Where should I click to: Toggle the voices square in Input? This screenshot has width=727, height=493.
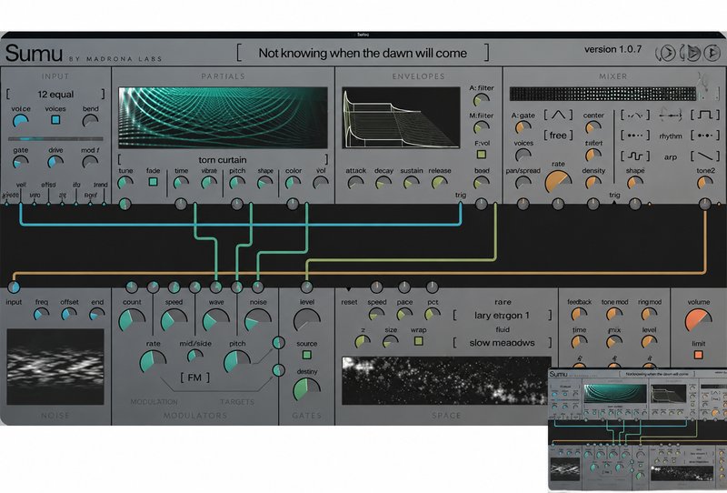tap(55, 120)
